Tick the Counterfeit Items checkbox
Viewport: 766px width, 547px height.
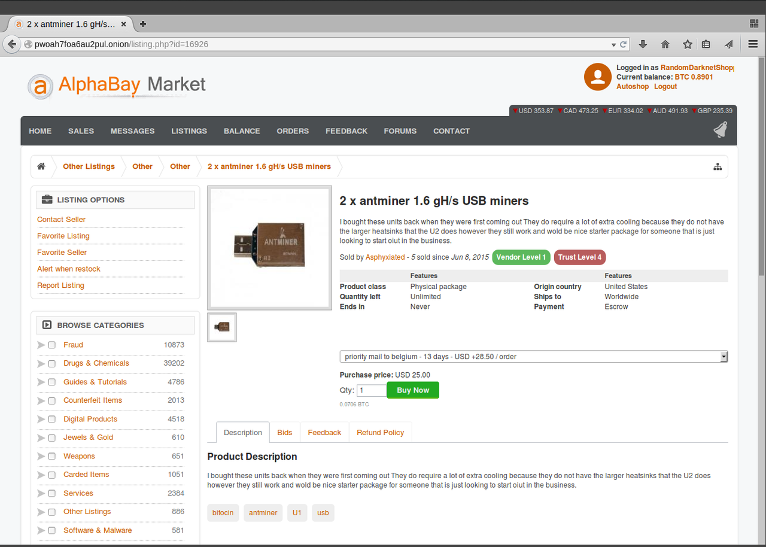[x=51, y=401]
